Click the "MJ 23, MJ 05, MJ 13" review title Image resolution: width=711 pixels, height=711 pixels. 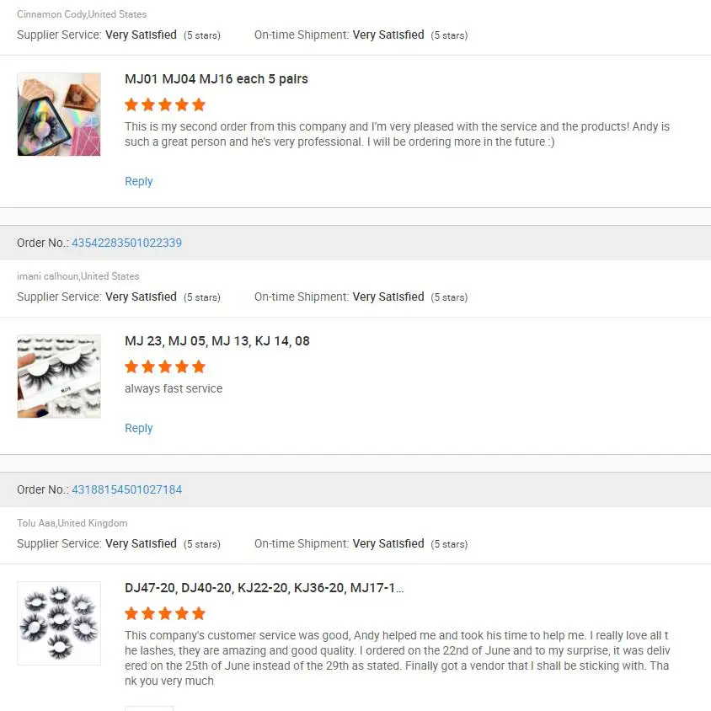pos(217,341)
